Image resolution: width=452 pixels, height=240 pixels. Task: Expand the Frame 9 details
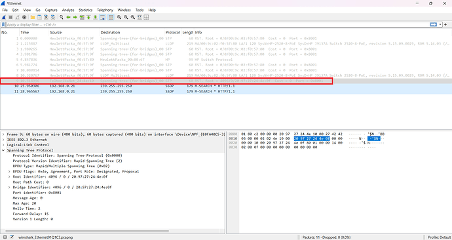[x=3, y=134]
